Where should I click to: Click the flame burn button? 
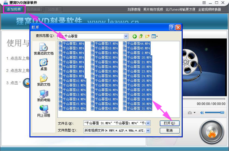pos(212,132)
